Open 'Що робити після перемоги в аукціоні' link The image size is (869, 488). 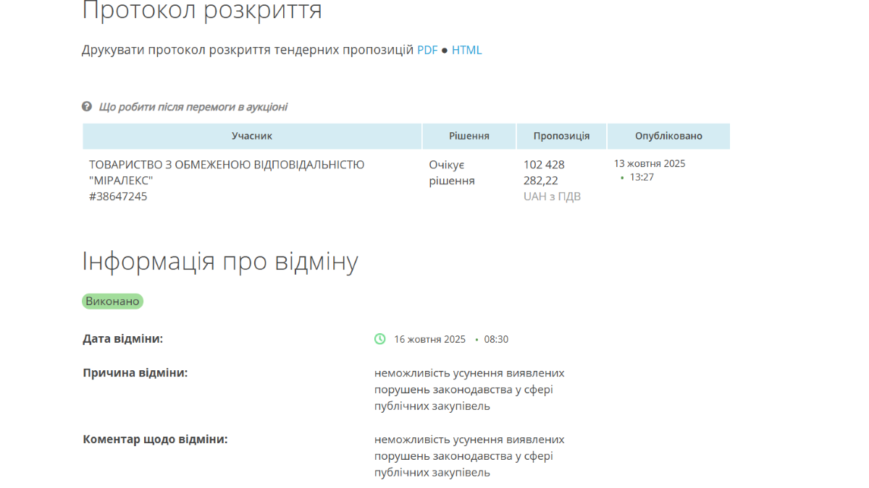[193, 107]
